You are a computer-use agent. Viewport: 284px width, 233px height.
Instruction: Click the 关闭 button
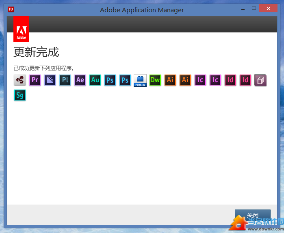(x=252, y=215)
